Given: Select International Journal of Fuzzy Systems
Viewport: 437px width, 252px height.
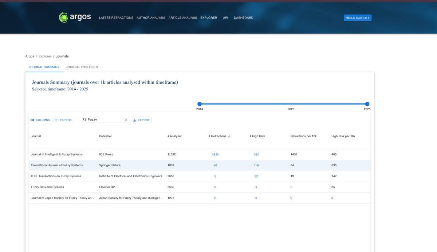Looking at the screenshot, I should [57, 165].
